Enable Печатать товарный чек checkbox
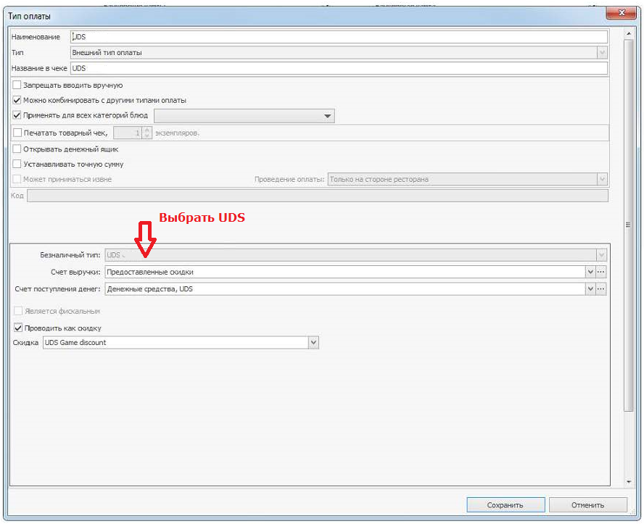The height and width of the screenshot is (524, 644). point(17,133)
